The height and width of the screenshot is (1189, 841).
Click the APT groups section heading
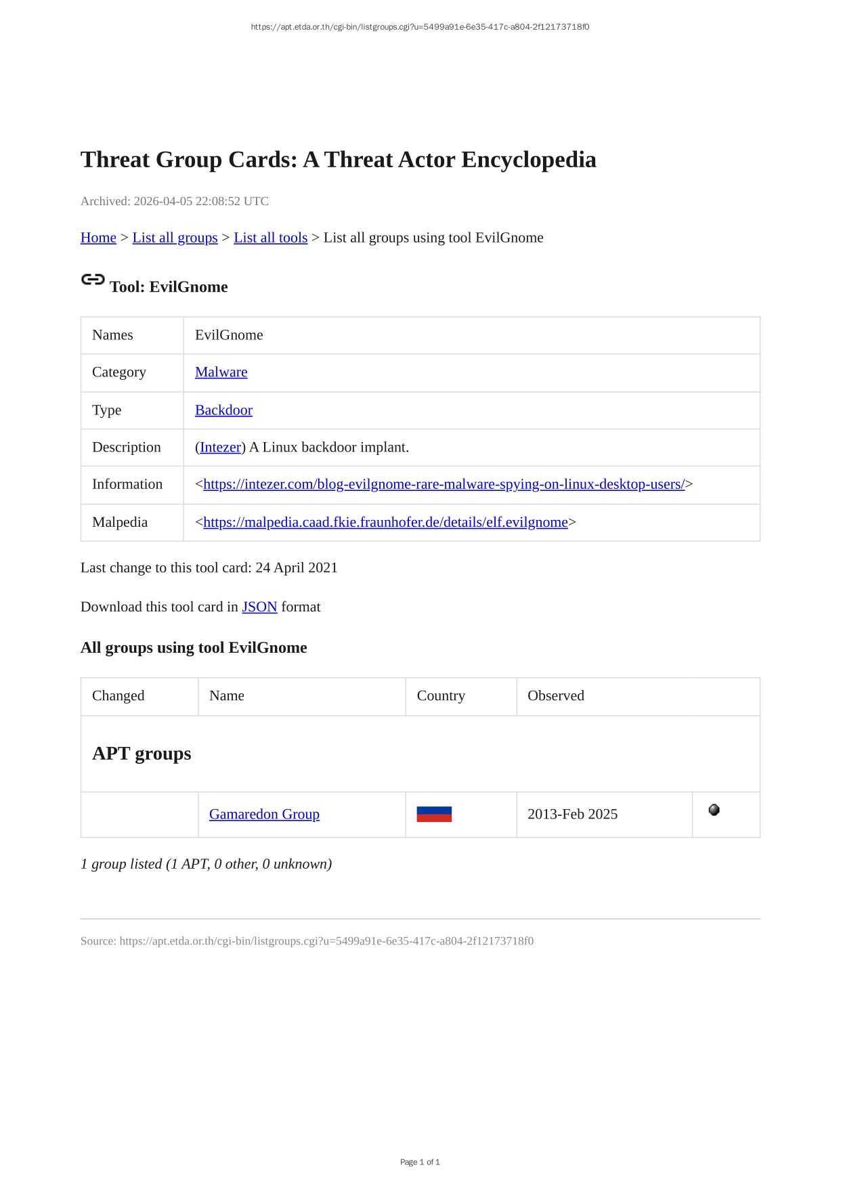142,754
